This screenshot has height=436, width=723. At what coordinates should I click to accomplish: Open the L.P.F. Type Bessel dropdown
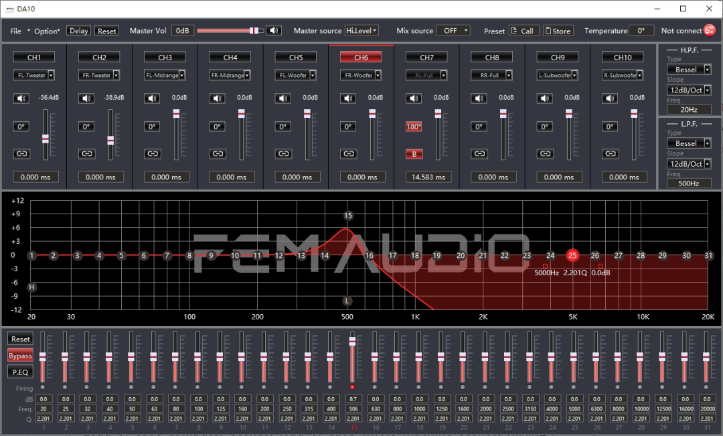(x=690, y=143)
